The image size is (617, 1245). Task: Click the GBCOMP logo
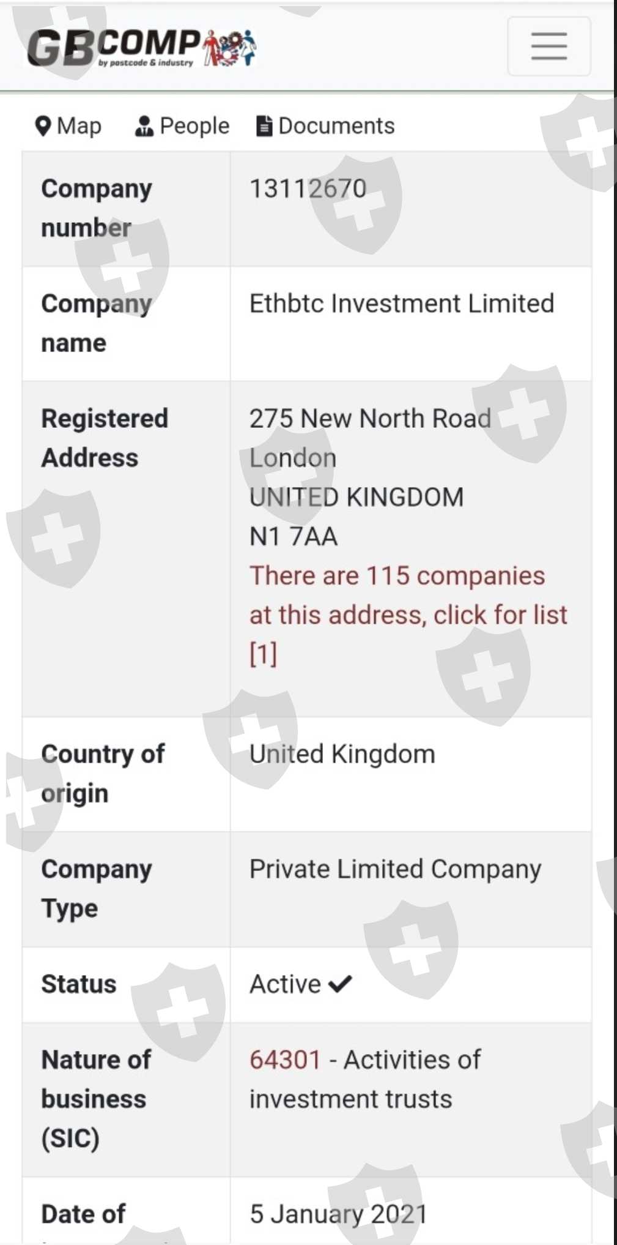(x=142, y=47)
